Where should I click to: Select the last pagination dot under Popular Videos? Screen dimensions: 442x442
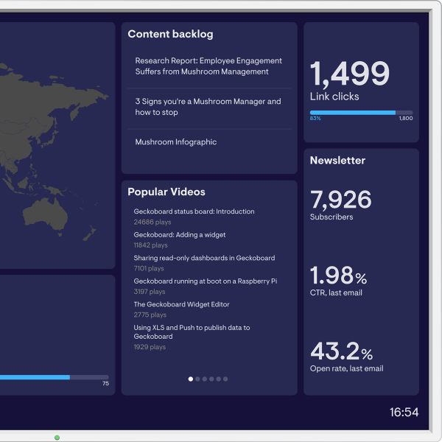pyautogui.click(x=225, y=379)
